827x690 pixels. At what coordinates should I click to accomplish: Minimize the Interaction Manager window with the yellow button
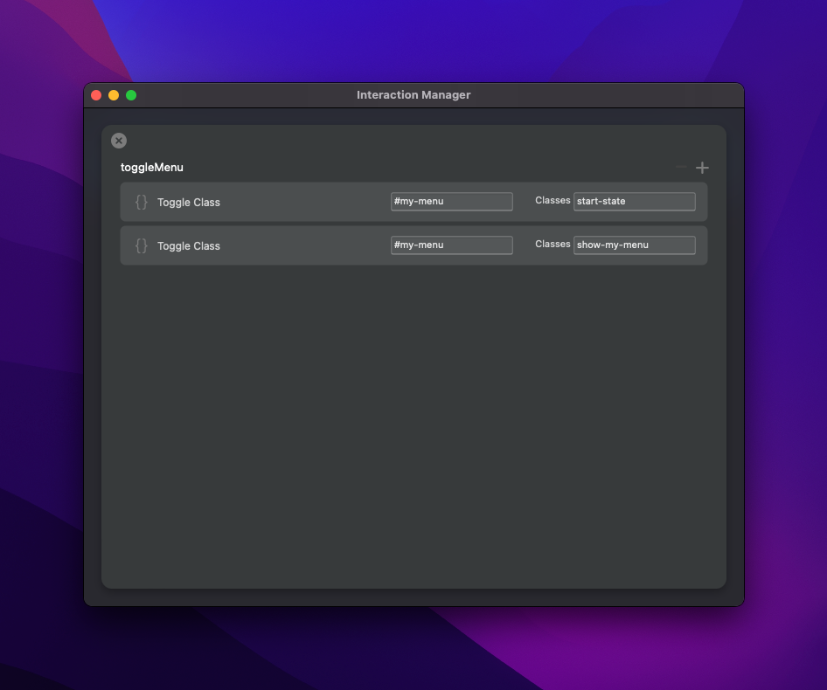pyautogui.click(x=114, y=95)
